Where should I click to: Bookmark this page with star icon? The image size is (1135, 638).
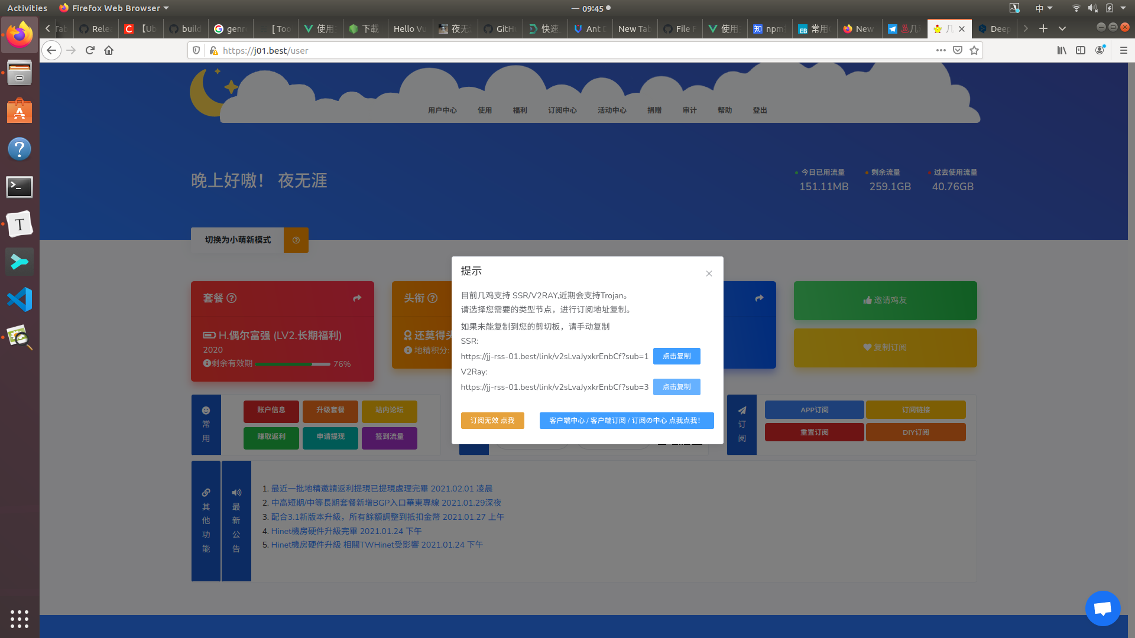coord(974,50)
